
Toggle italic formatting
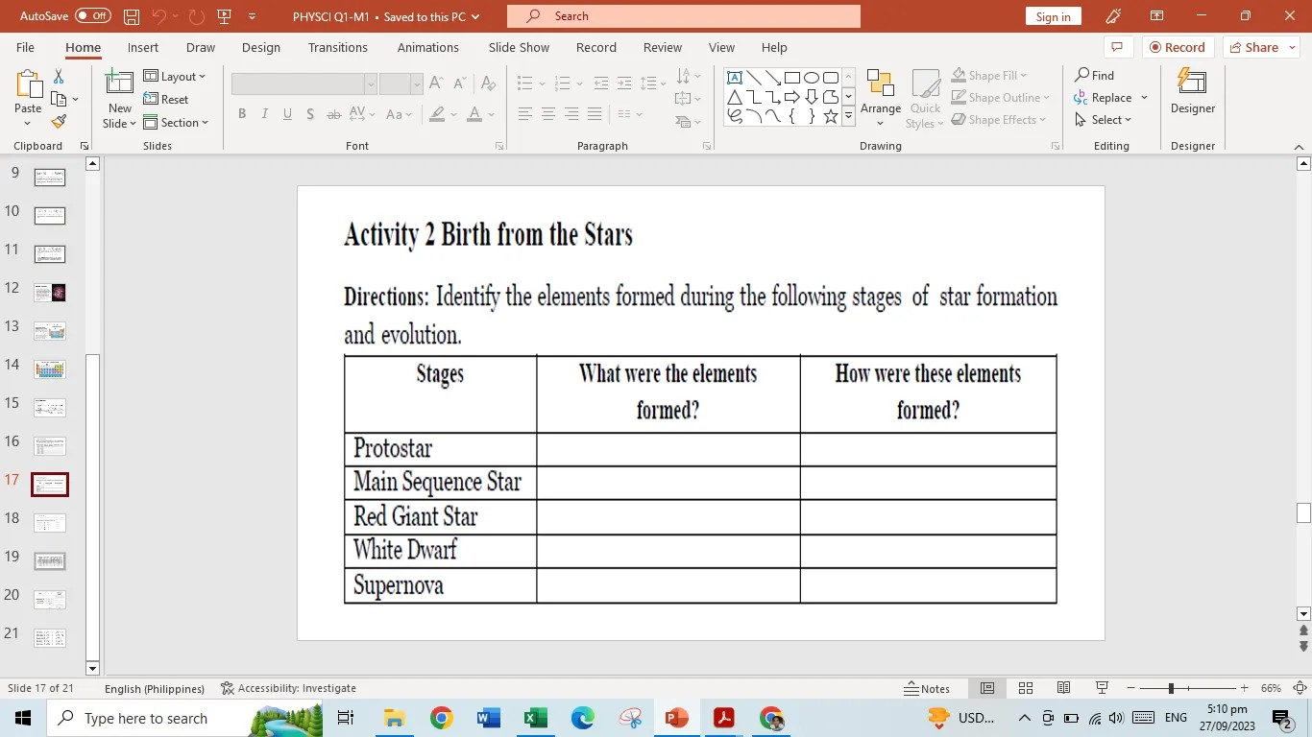(x=264, y=114)
